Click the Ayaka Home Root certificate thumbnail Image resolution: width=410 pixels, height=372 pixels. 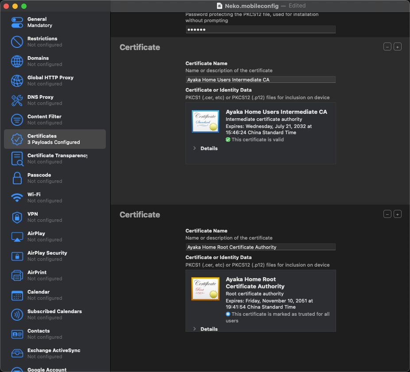click(205, 289)
